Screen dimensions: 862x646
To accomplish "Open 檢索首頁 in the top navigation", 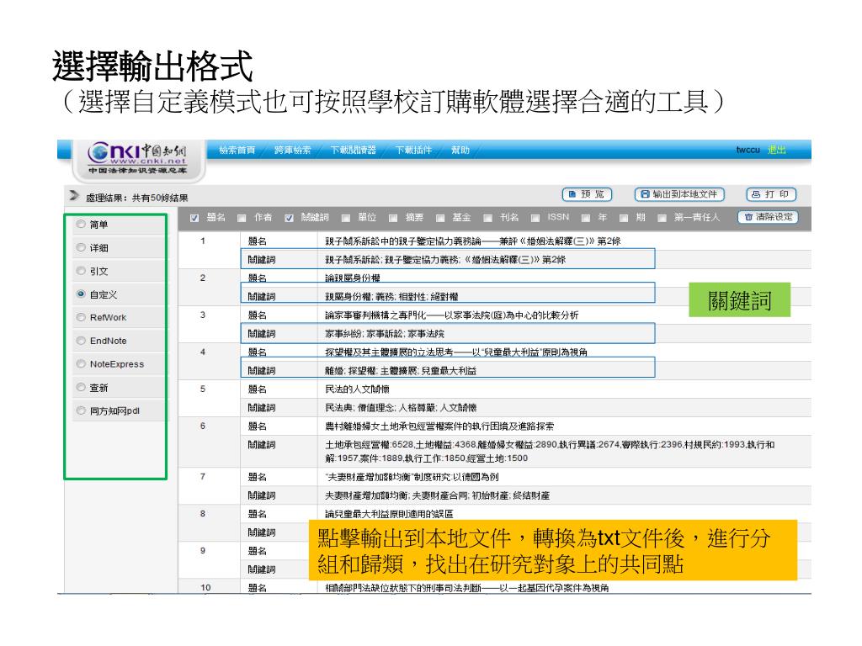I will 237,150.
